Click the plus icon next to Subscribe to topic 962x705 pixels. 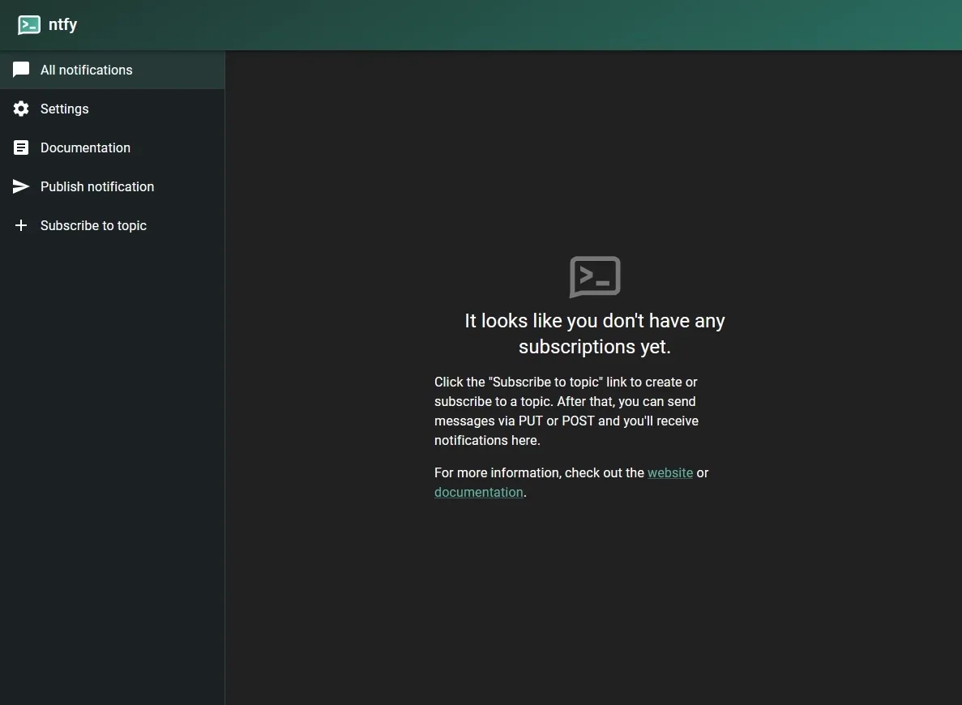[x=21, y=225]
